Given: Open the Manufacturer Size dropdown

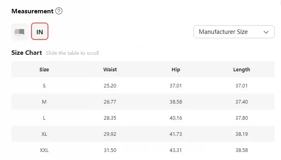Looking at the screenshot, I should 234,32.
